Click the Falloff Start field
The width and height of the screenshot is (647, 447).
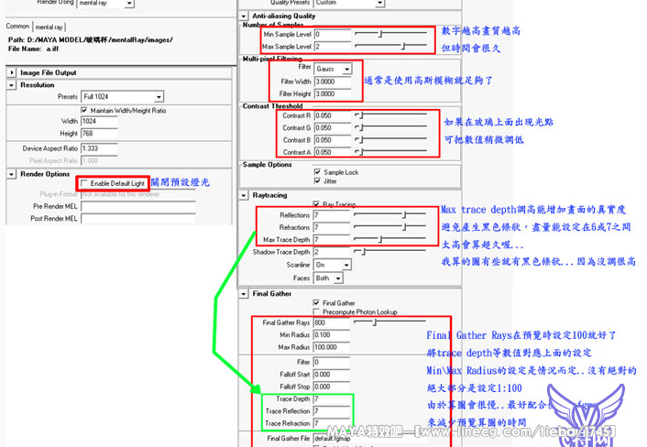332,375
